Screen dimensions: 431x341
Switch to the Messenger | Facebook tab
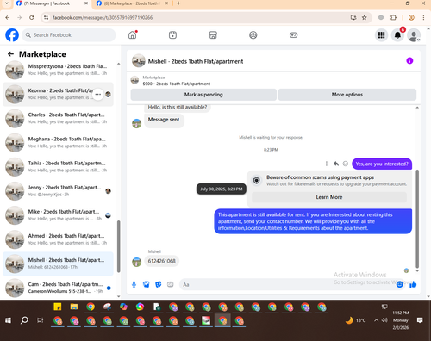pos(53,3)
